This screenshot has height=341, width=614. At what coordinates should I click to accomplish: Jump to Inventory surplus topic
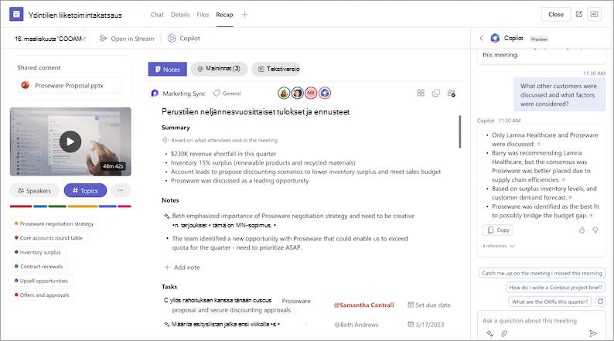click(38, 252)
